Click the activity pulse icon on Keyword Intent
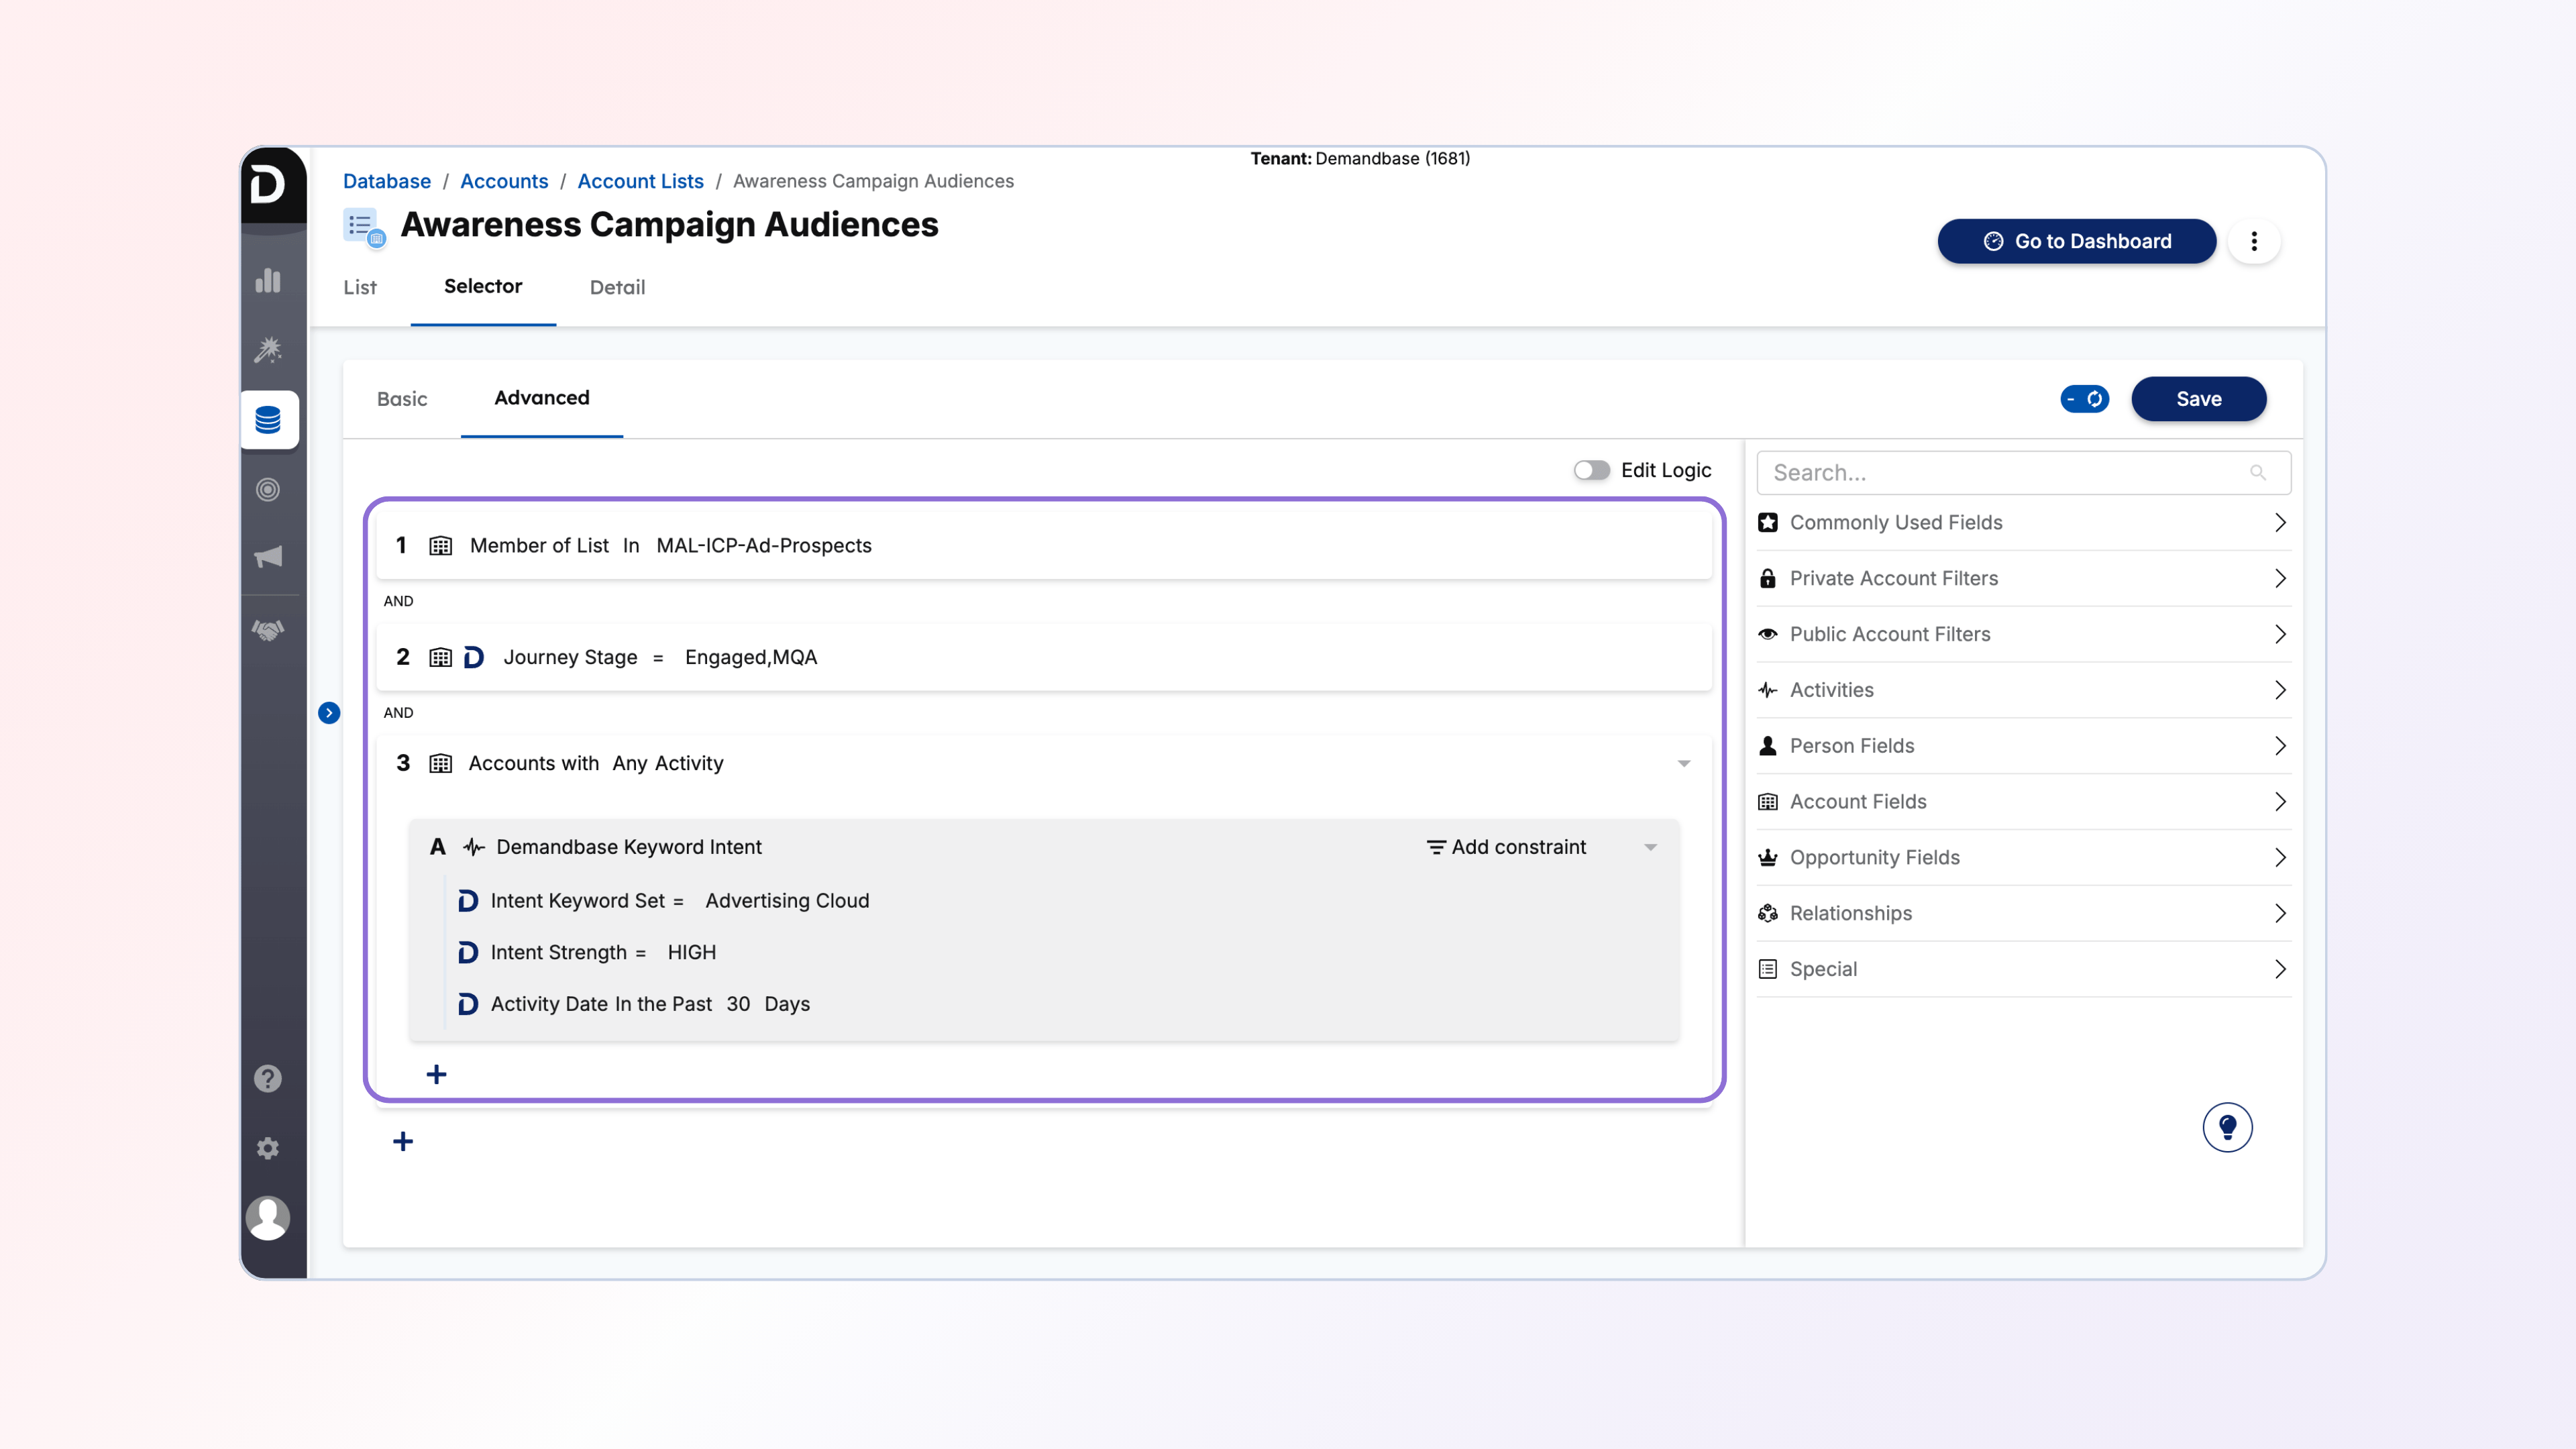 [x=474, y=847]
